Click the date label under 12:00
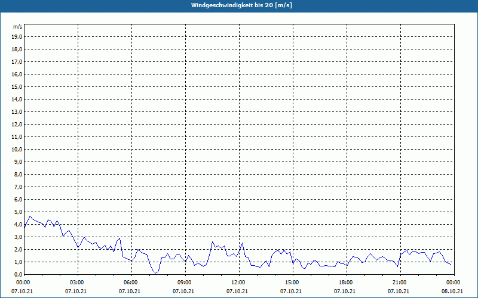This screenshot has width=478, height=298. pyautogui.click(x=237, y=291)
